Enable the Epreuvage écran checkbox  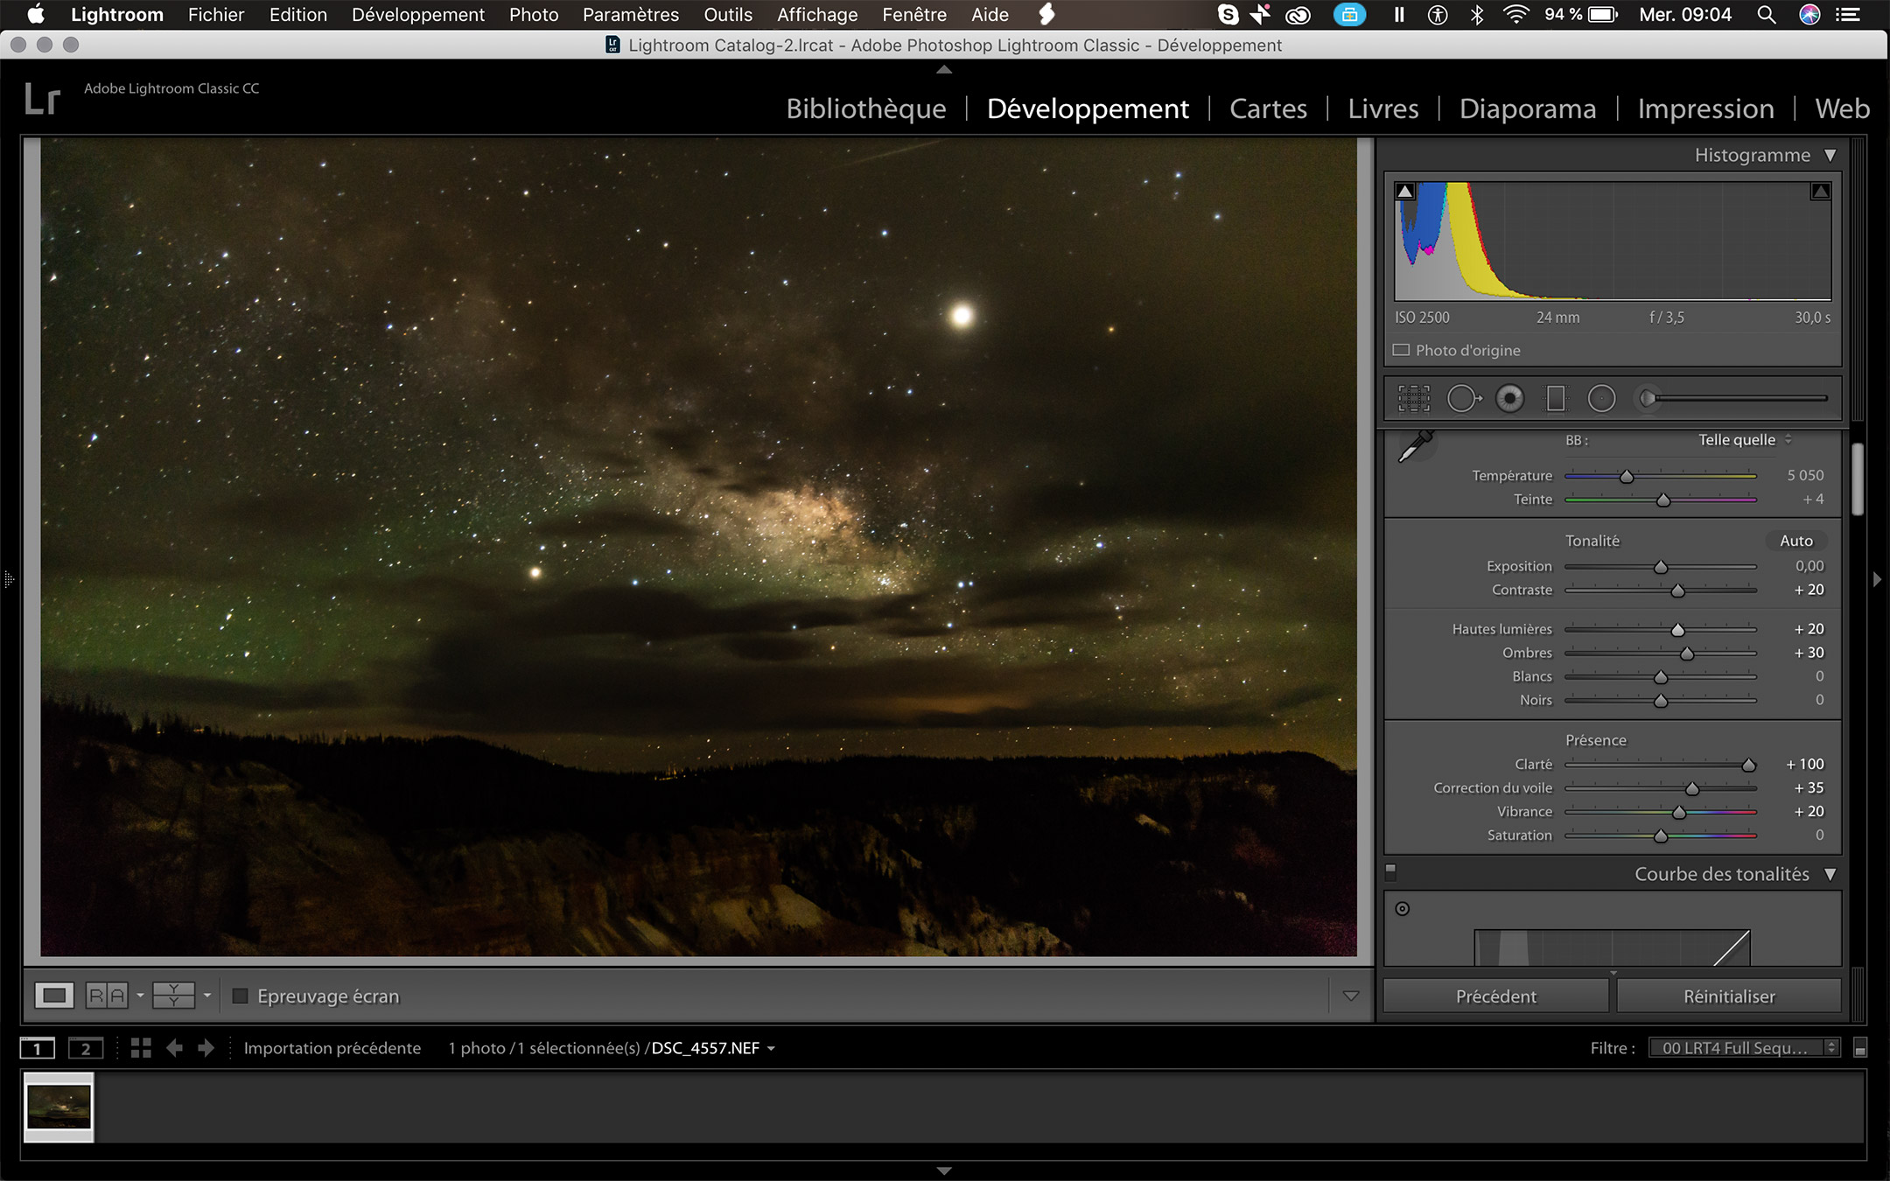[x=240, y=996]
